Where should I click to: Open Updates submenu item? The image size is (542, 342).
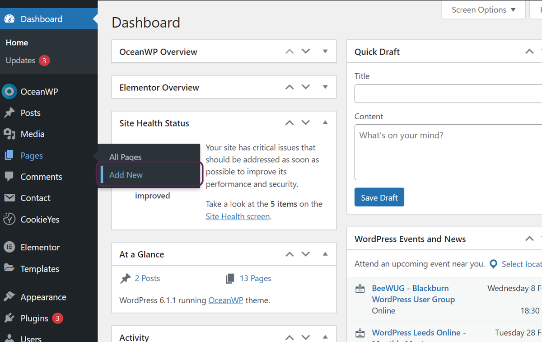pyautogui.click(x=21, y=61)
